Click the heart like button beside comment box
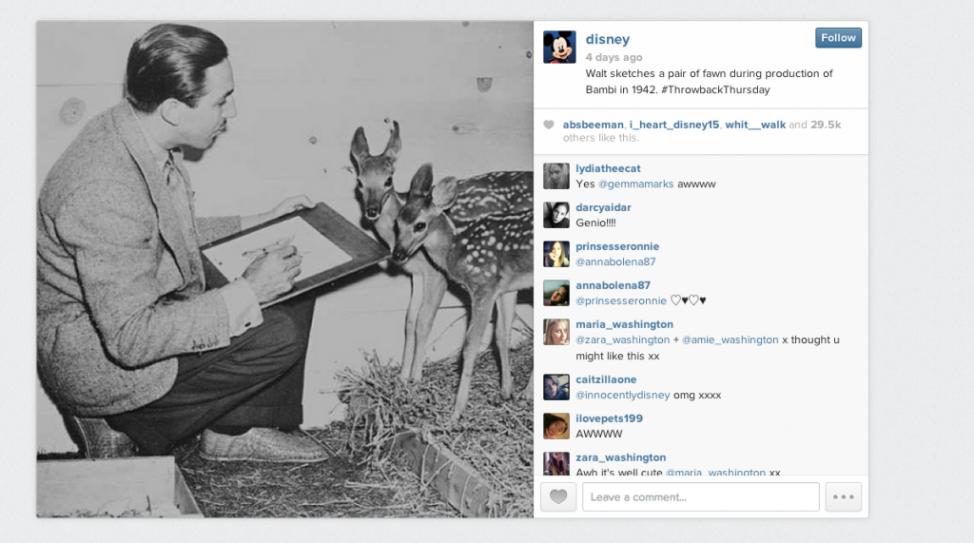This screenshot has height=543, width=974. tap(557, 497)
